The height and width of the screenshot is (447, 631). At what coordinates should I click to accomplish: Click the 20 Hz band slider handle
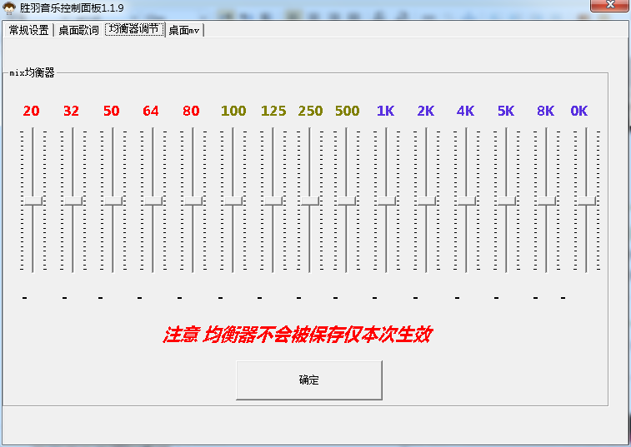click(x=33, y=201)
